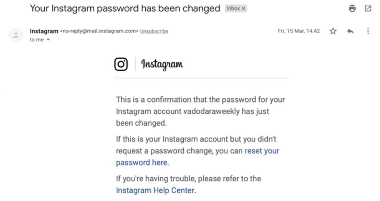This screenshot has height=201, width=380.
Task: Click the sender name "Instagram"
Action: click(x=43, y=31)
